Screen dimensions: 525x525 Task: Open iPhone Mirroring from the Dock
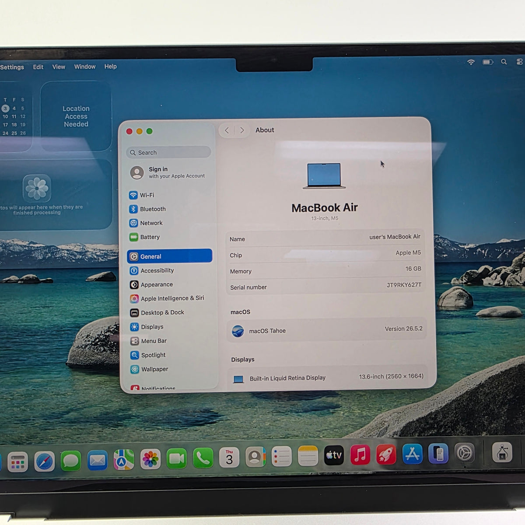click(x=438, y=454)
